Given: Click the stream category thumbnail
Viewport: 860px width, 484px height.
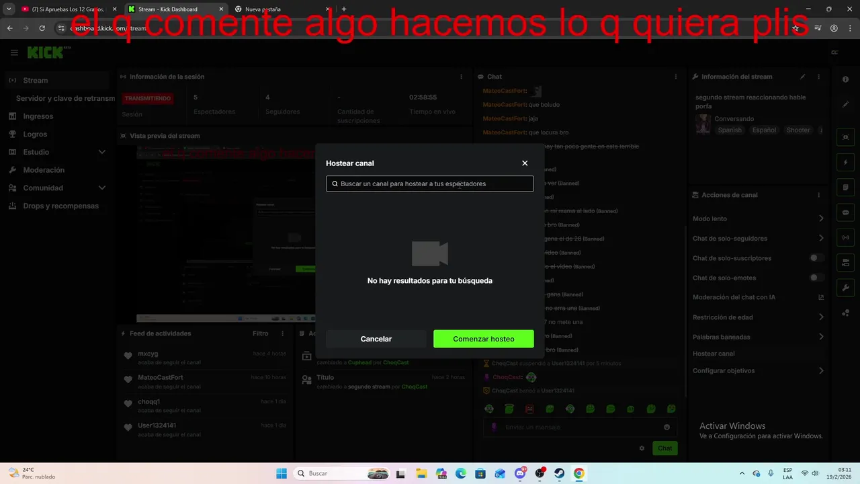Looking at the screenshot, I should pos(703,124).
